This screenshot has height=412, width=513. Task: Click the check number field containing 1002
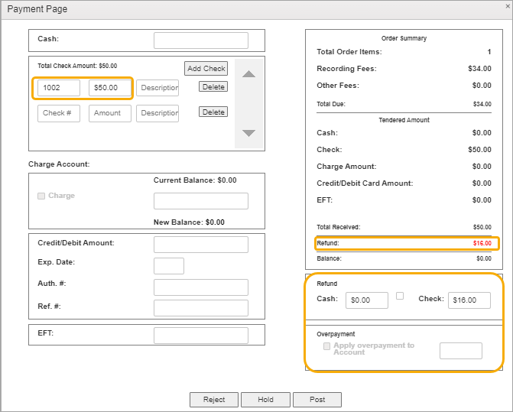tap(59, 88)
